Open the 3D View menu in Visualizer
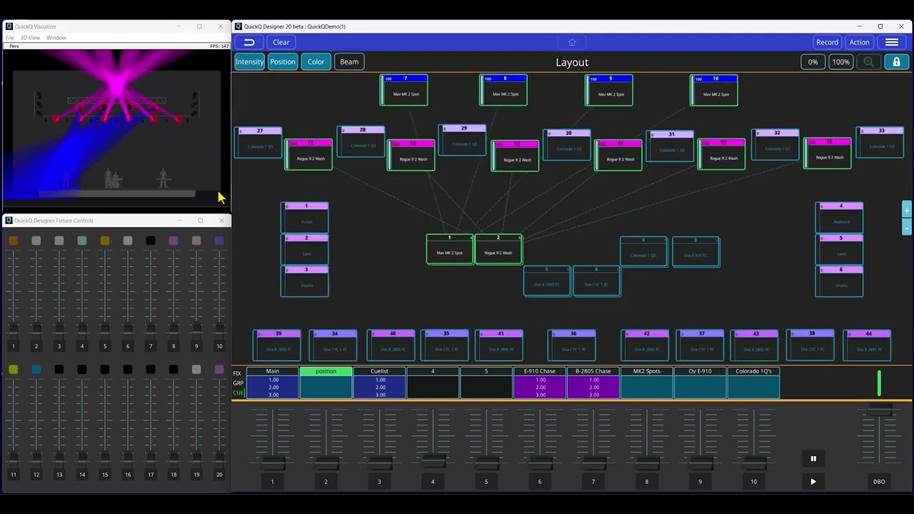 point(30,38)
